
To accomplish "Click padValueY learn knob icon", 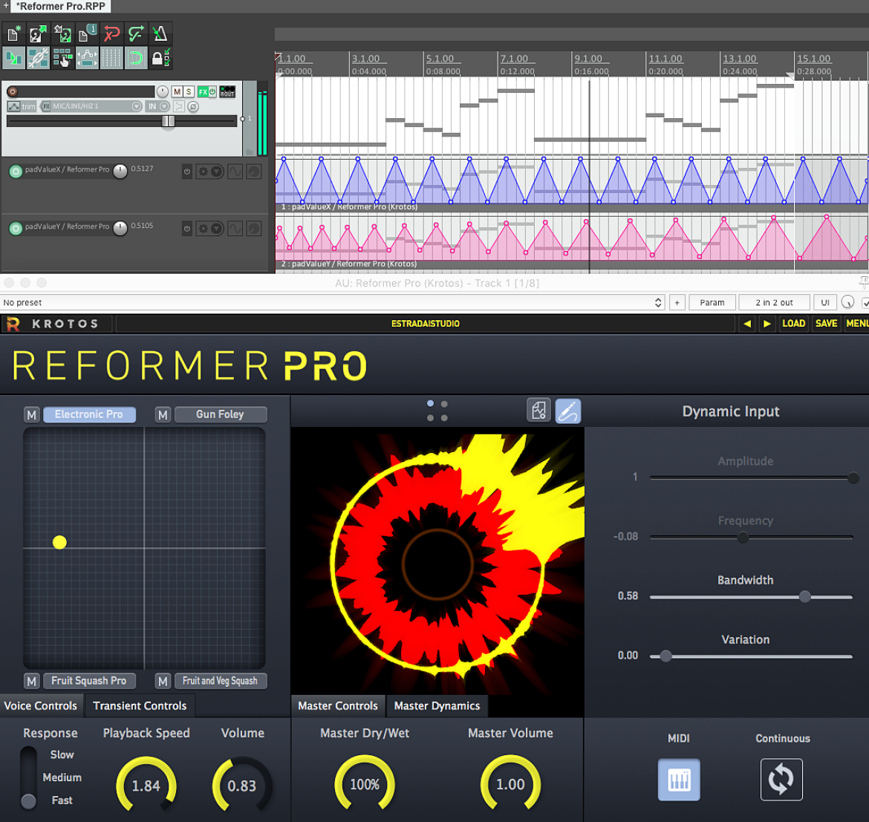I will [254, 229].
